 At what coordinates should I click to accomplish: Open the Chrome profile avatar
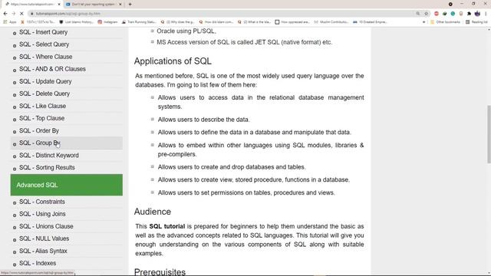pos(477,14)
